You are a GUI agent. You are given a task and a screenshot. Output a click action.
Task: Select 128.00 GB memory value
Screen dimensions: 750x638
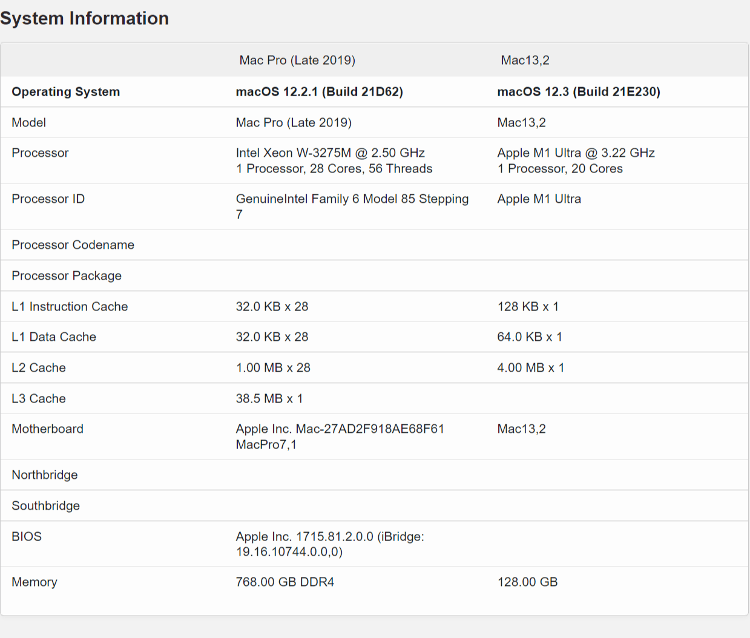pos(527,582)
